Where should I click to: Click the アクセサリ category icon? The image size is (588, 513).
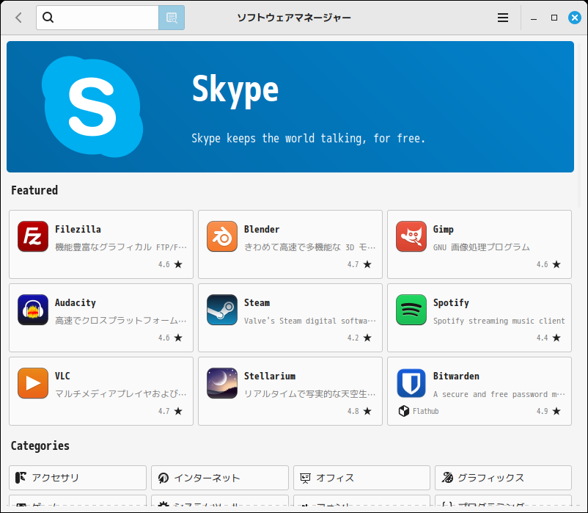point(21,478)
